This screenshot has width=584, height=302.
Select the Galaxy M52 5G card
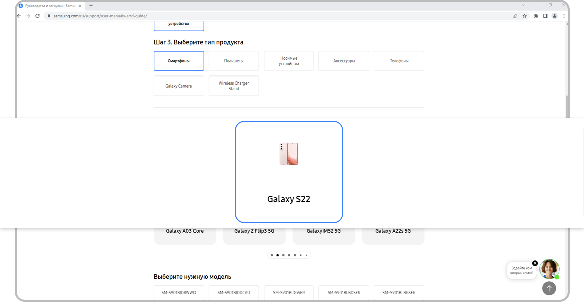pos(323,236)
